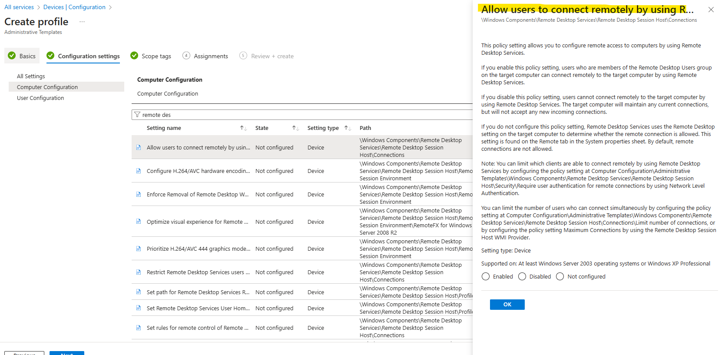Click the document icon for Set path for Remote Desktop Services
The width and height of the screenshot is (725, 355).
[139, 292]
